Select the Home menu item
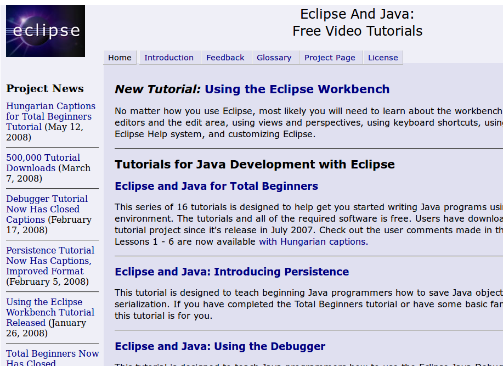The height and width of the screenshot is (366, 503). coord(120,57)
